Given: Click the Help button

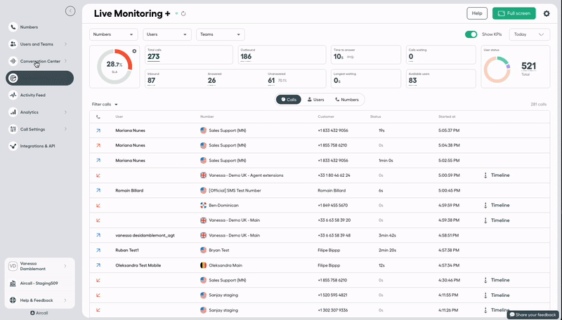Looking at the screenshot, I should pyautogui.click(x=477, y=13).
